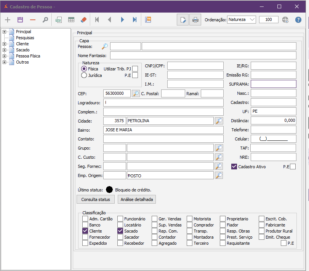Click into the Nome Fantasia field
This screenshot has height=271, width=309.
point(203,56)
